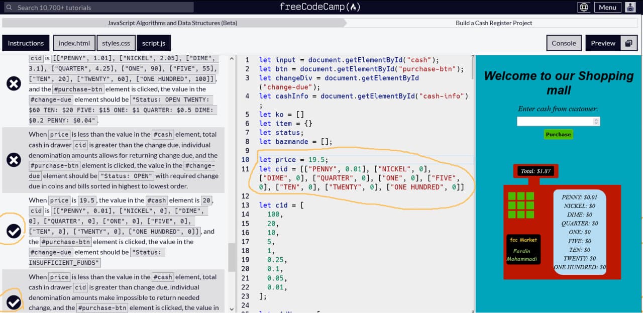Switch to the Instructions tab

click(x=26, y=43)
